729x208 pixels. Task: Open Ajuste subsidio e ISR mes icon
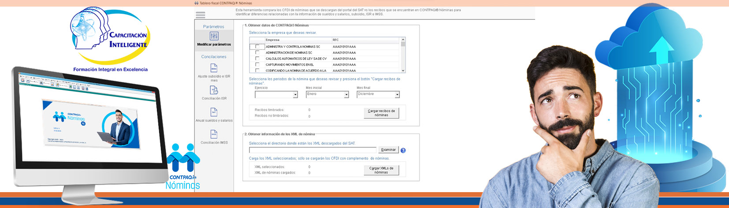point(214,68)
